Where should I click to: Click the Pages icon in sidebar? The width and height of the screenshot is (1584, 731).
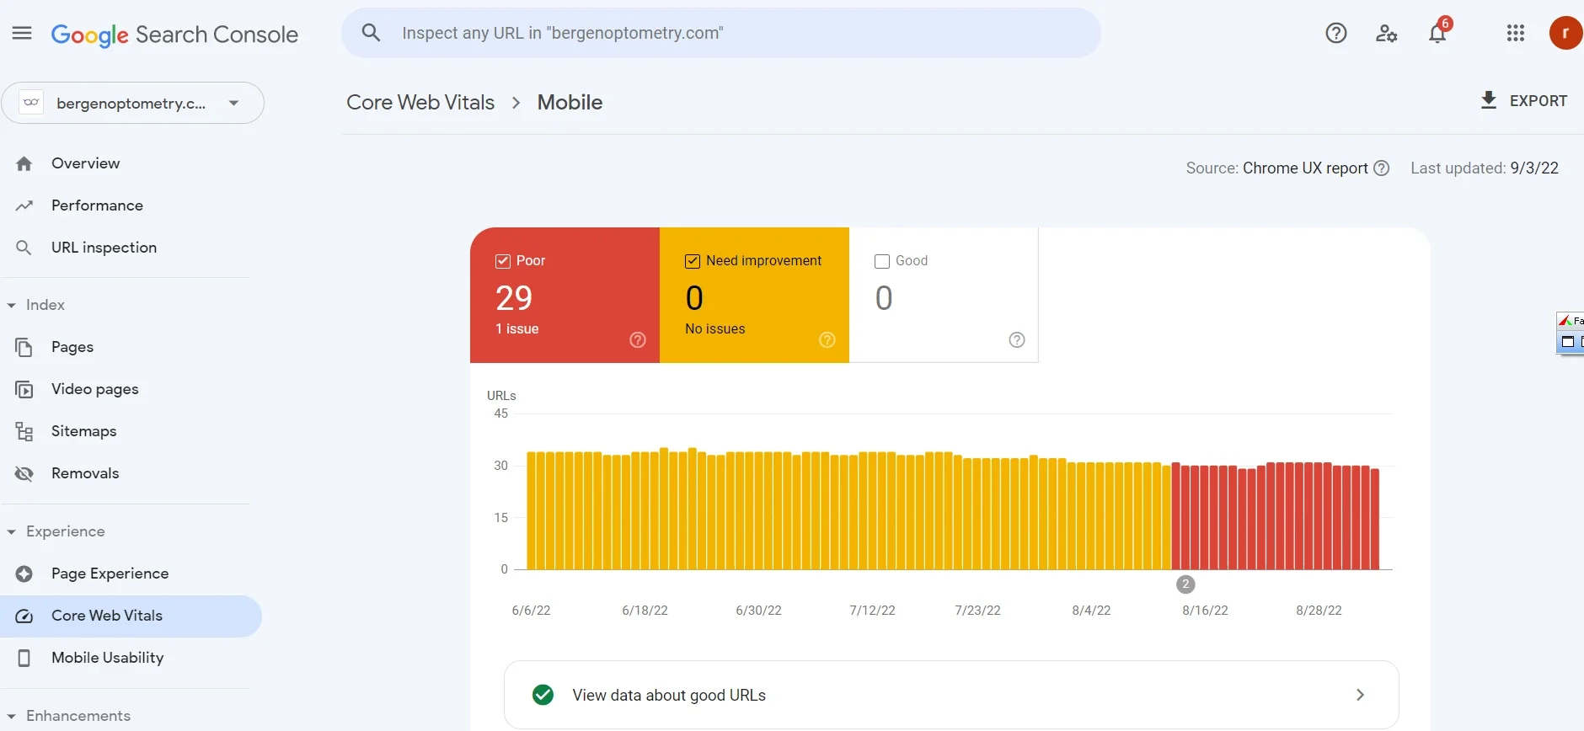point(24,347)
